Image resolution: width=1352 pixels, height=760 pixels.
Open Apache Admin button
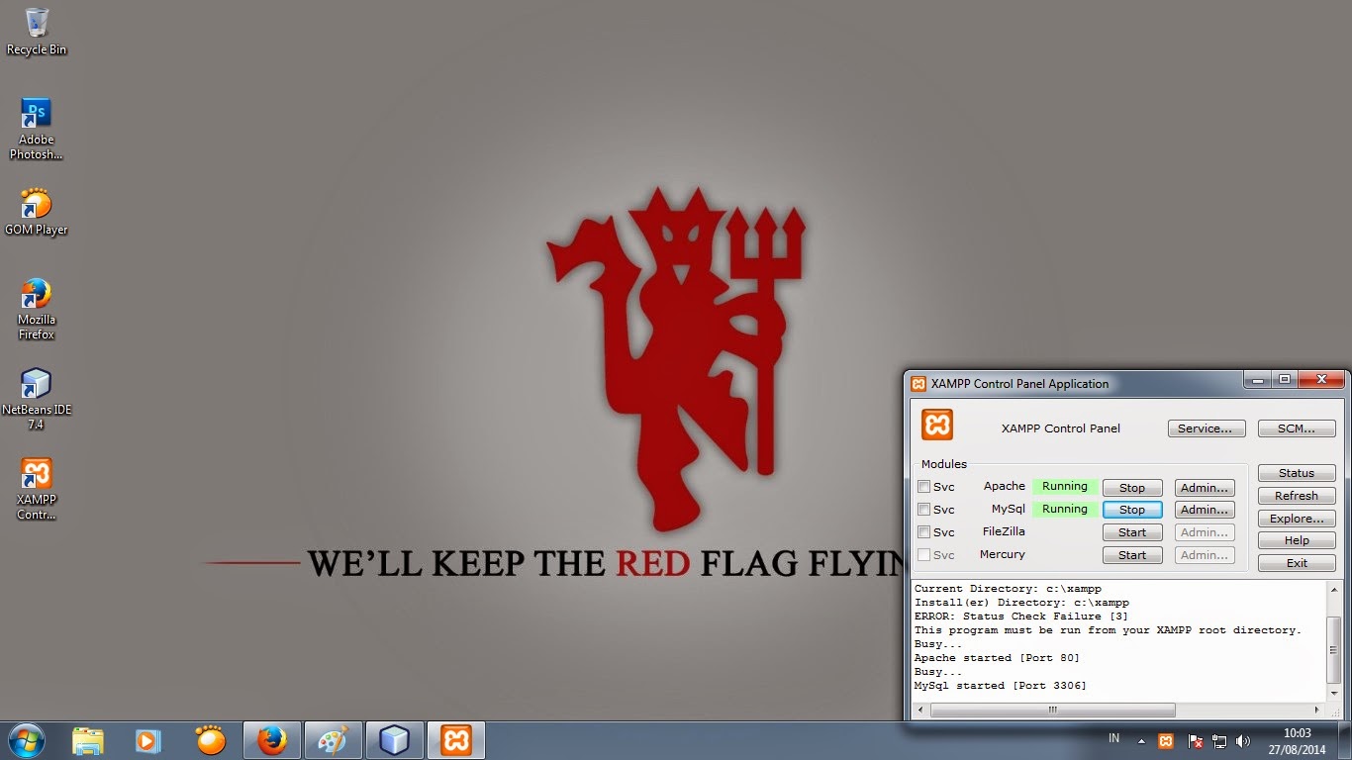point(1205,488)
